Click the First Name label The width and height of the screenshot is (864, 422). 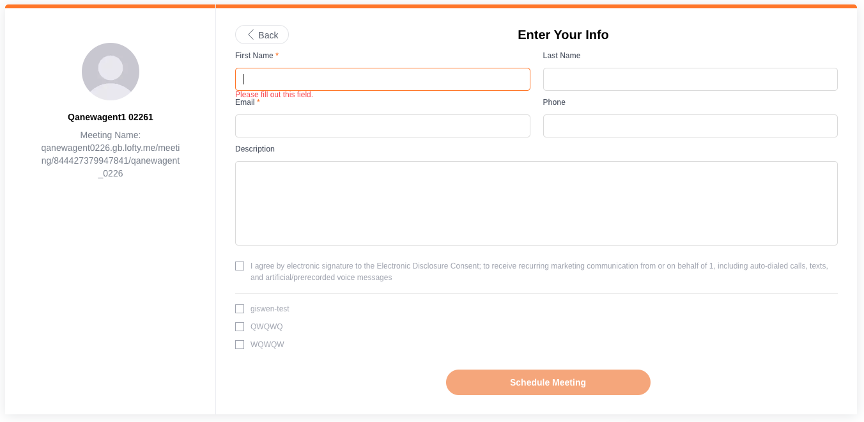(254, 56)
